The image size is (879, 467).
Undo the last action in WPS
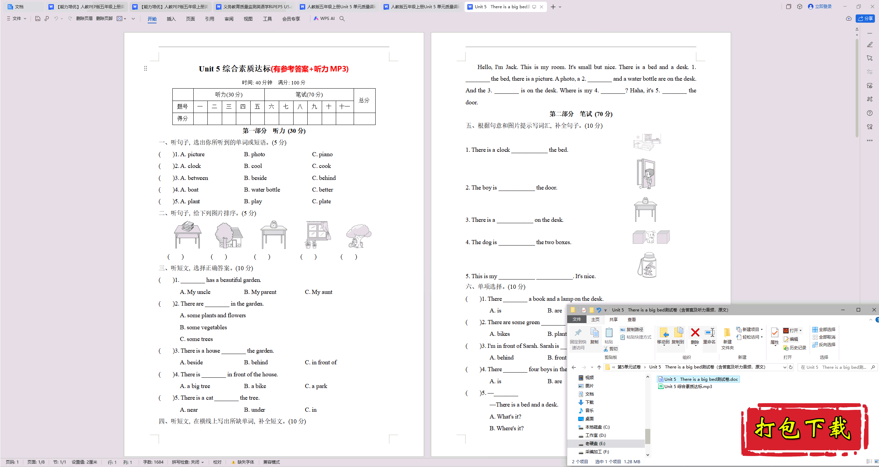pyautogui.click(x=56, y=19)
